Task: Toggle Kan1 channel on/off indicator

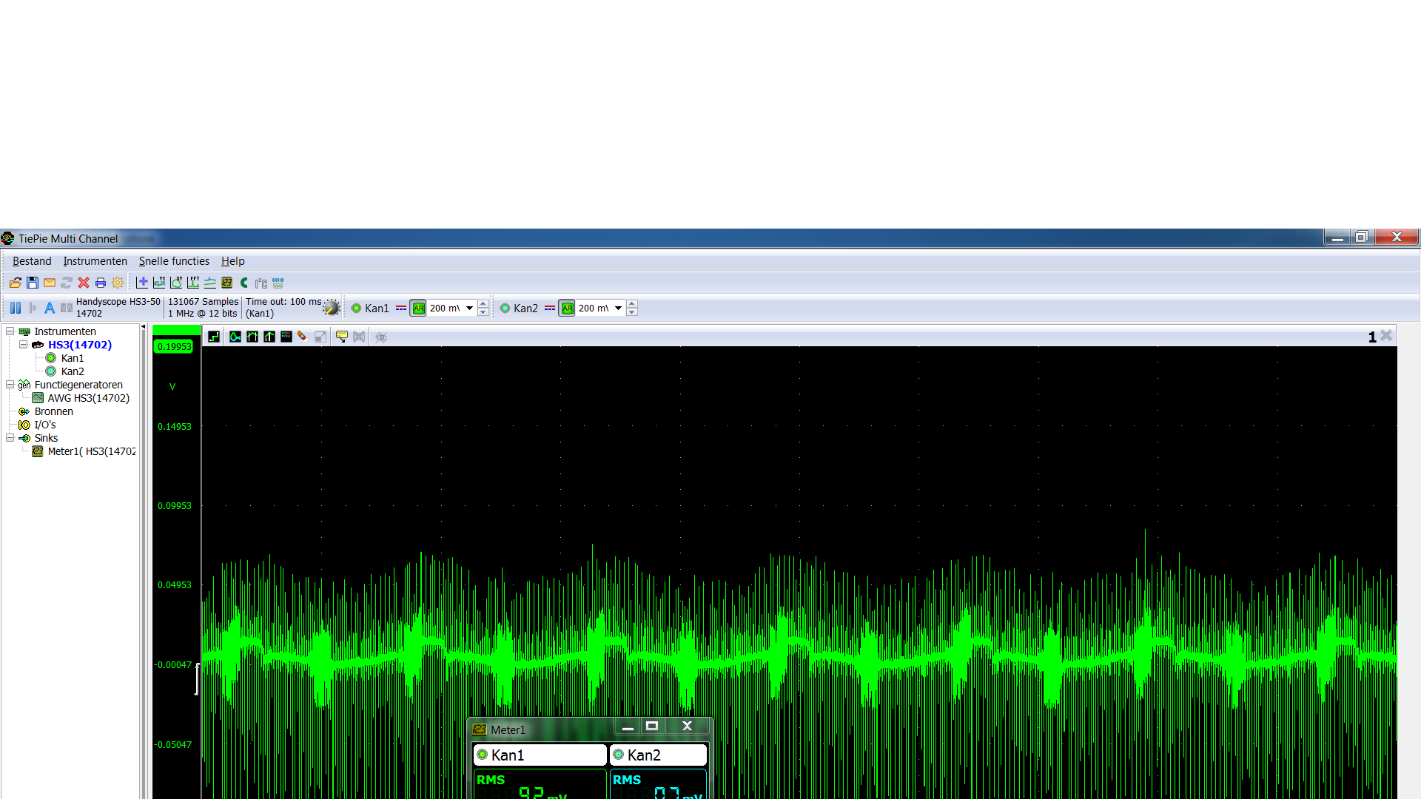Action: [x=356, y=309]
